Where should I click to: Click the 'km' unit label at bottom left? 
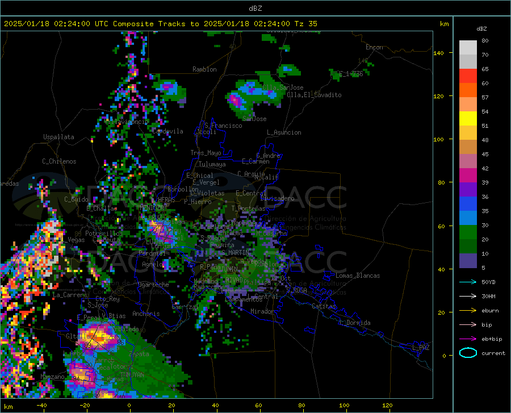(9, 407)
